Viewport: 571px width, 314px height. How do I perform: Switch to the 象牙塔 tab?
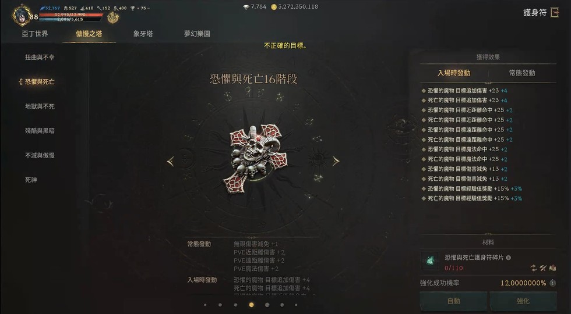(143, 34)
